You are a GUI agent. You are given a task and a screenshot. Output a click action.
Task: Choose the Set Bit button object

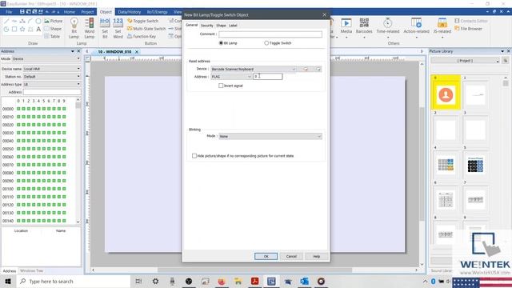[105, 28]
